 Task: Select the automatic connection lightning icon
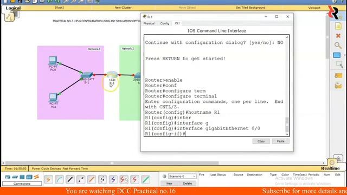tap(48, 179)
